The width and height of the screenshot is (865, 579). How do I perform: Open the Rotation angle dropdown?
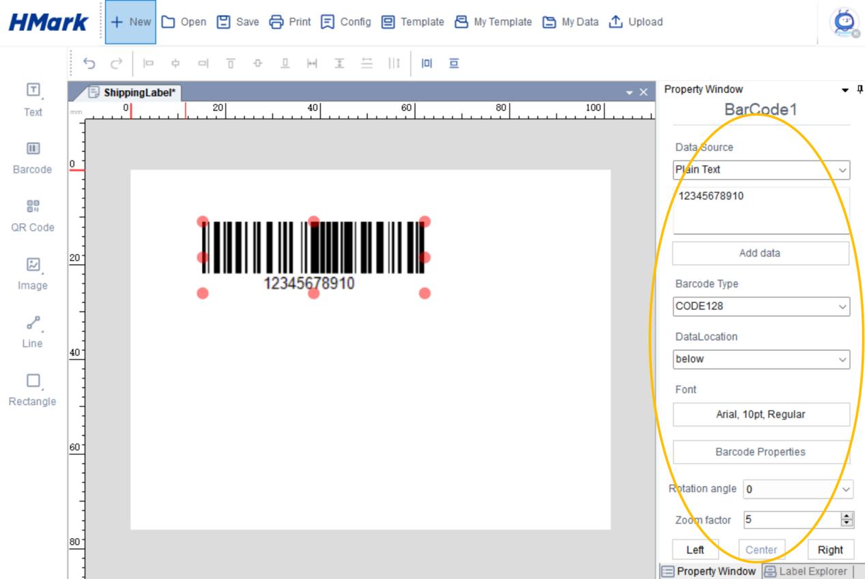point(798,489)
